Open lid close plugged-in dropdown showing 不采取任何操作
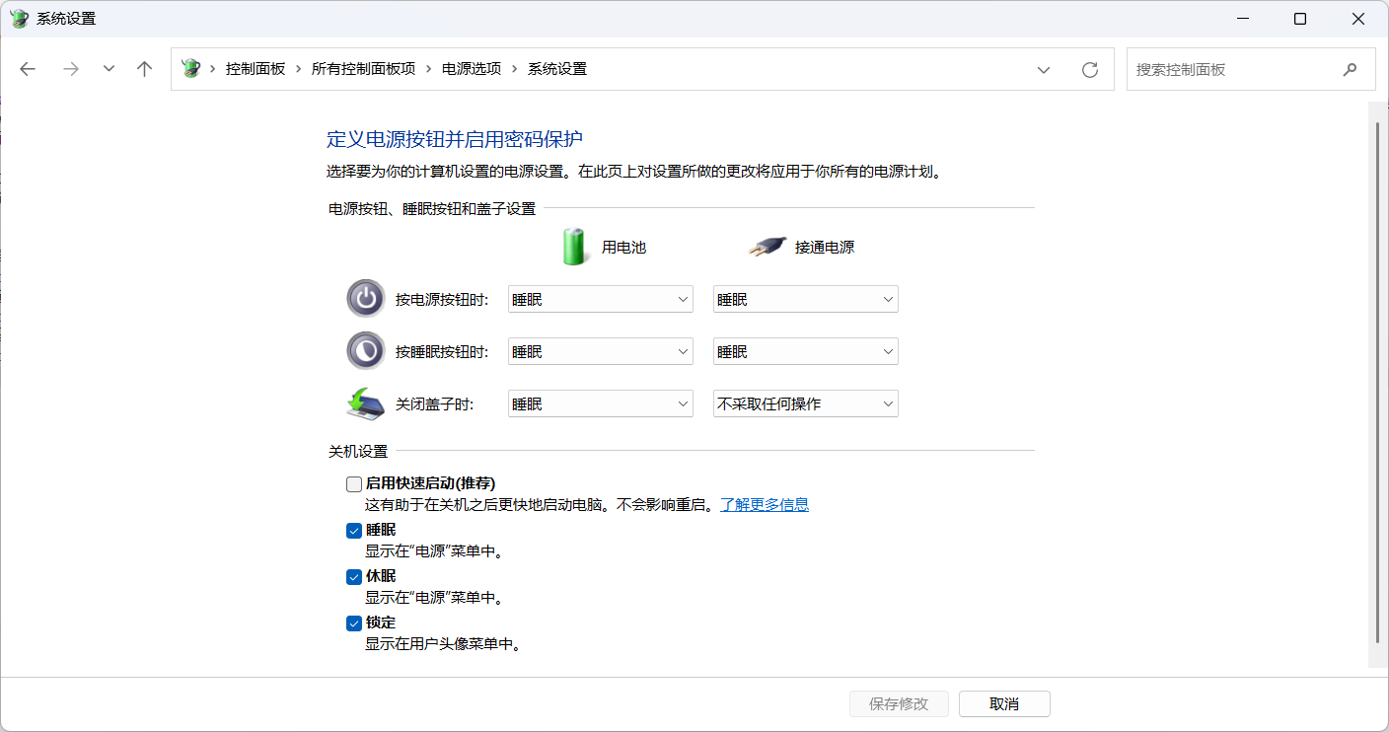 [x=805, y=403]
